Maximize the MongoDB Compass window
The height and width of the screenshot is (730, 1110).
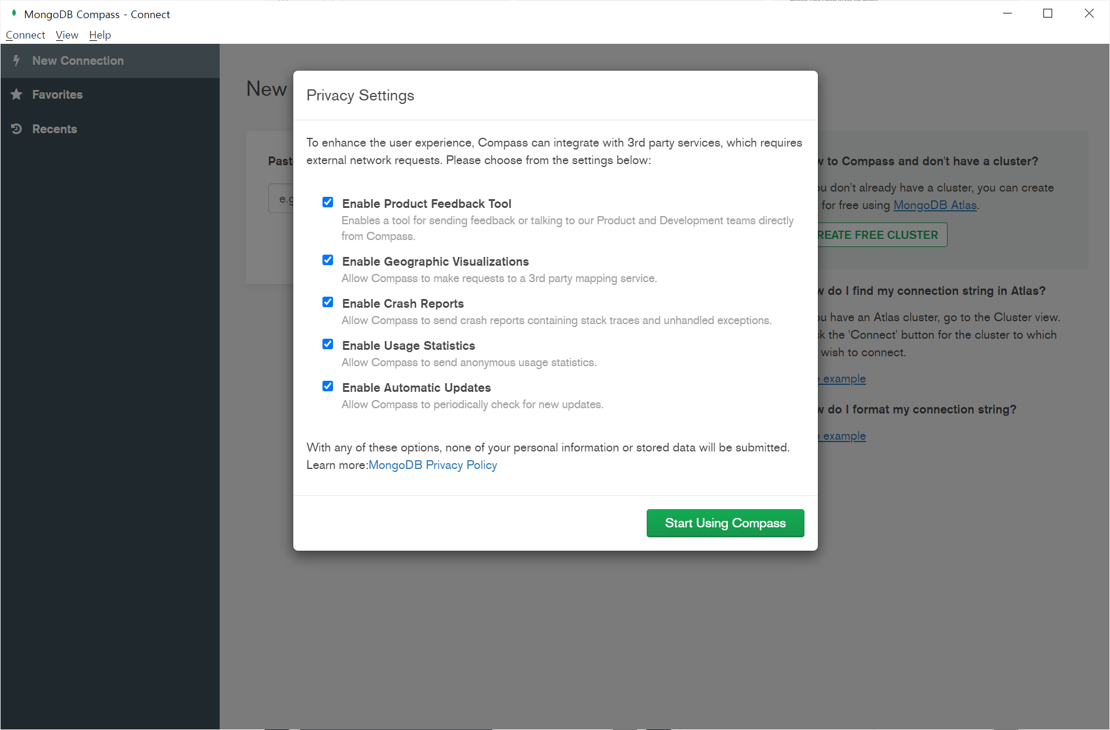coord(1047,13)
